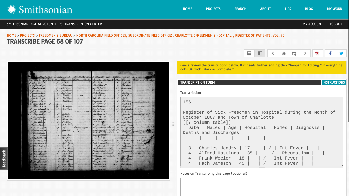Click the panel divider drag handle
Image resolution: width=349 pixels, height=196 pixels.
173,124
